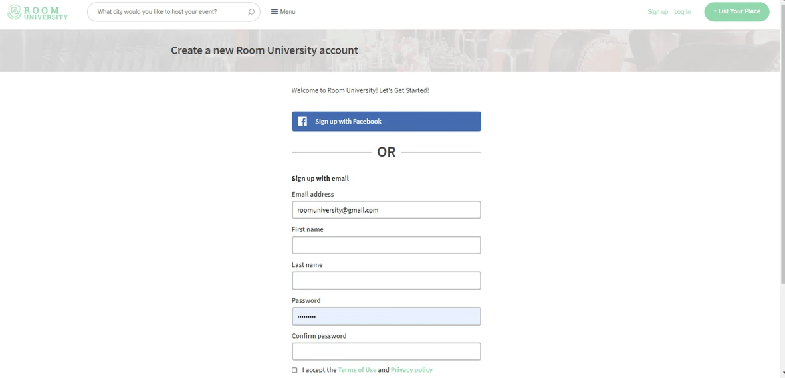The height and width of the screenshot is (378, 785).
Task: Click the First name field
Action: click(x=386, y=245)
